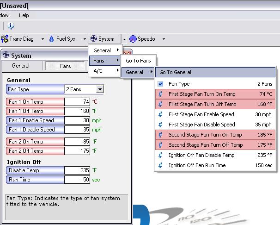Select Go To General menu entry
The height and width of the screenshot is (225, 280).
215,72
